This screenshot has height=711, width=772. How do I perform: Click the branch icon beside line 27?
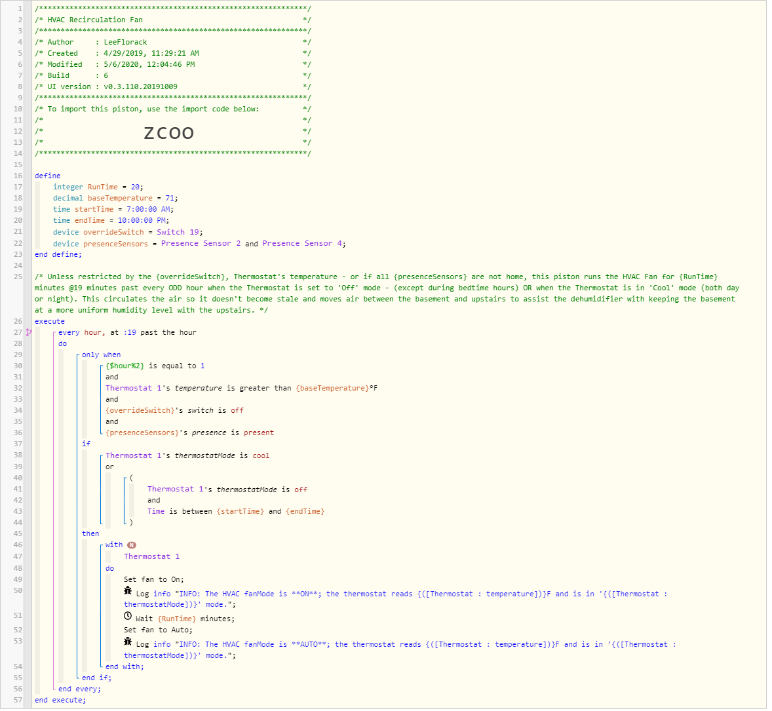click(29, 333)
